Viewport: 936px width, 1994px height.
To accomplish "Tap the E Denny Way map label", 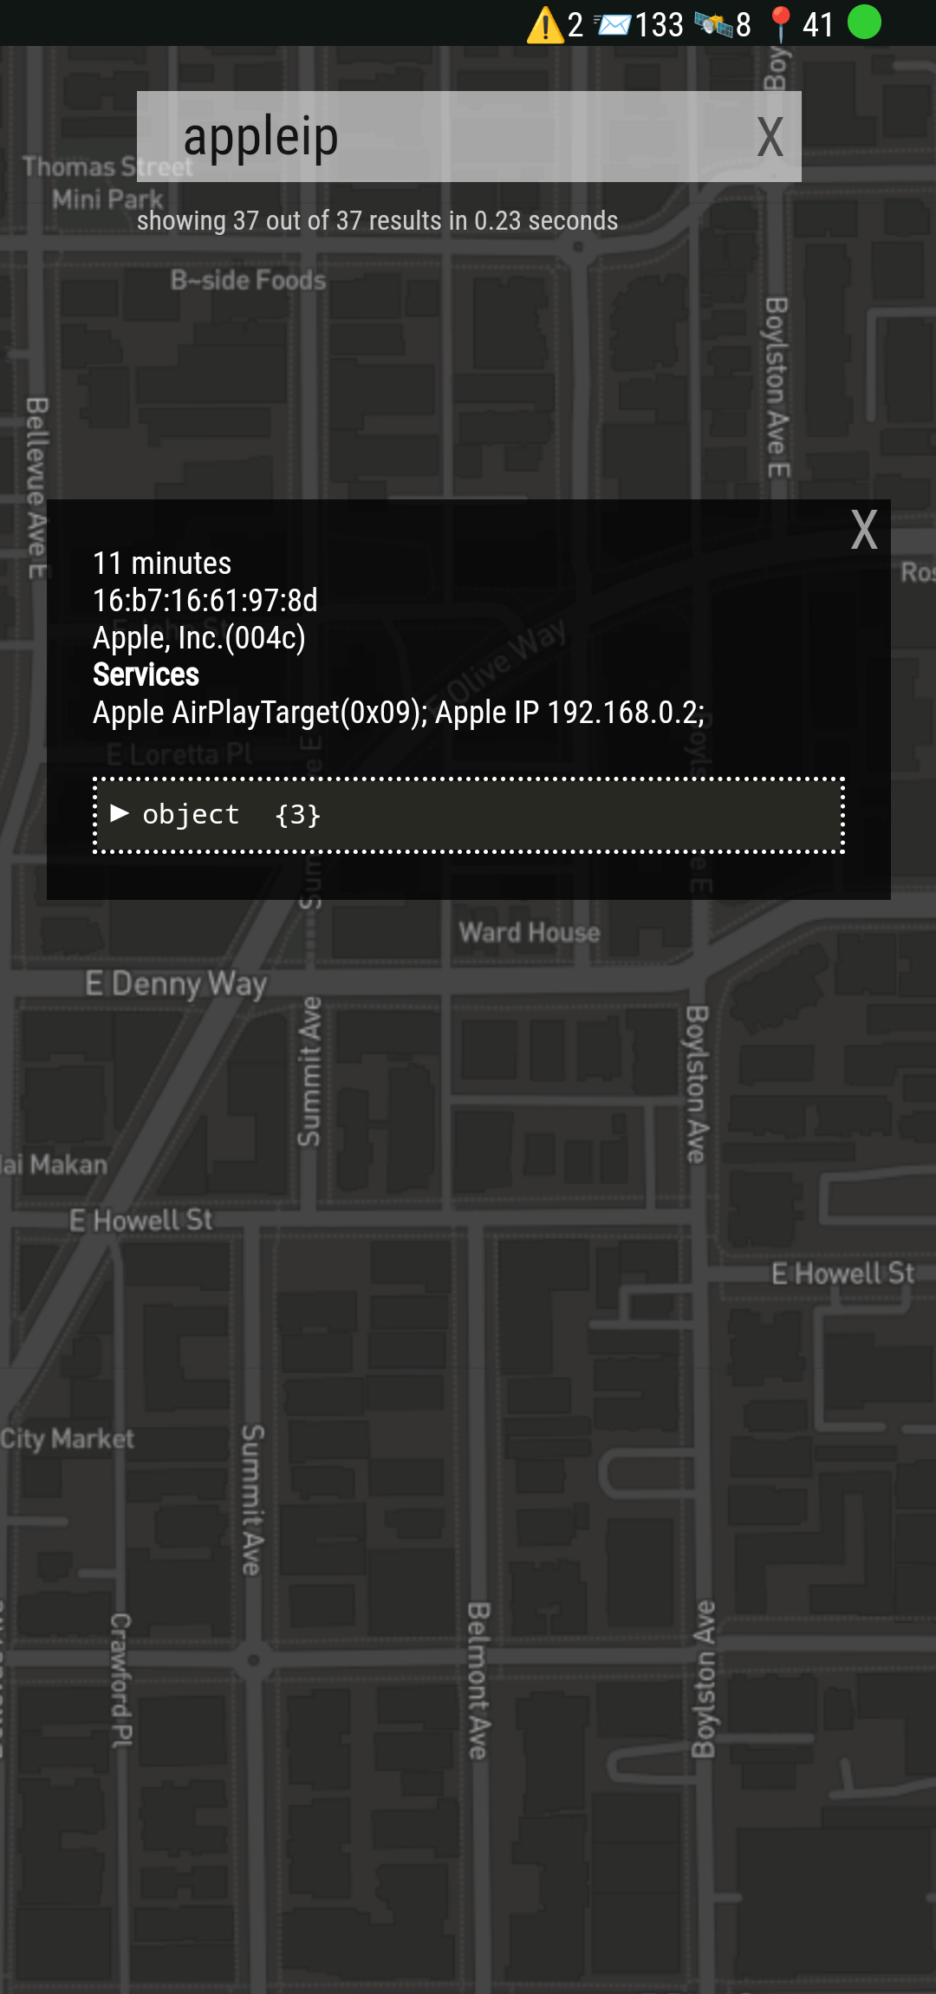I will point(176,984).
